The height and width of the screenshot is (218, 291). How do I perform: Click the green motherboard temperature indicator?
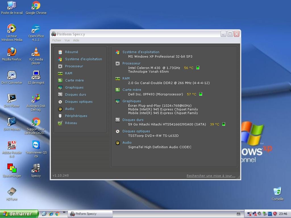201,94
